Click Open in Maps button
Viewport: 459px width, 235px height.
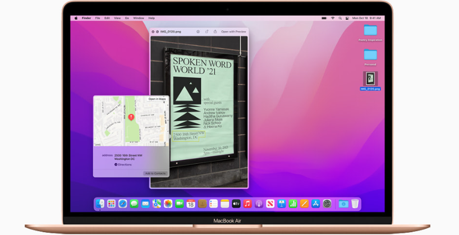point(157,99)
